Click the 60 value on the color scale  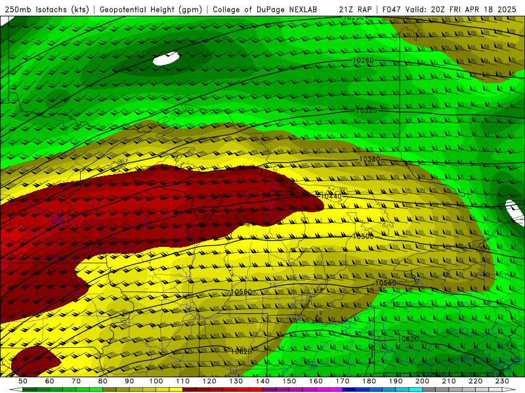[50, 381]
